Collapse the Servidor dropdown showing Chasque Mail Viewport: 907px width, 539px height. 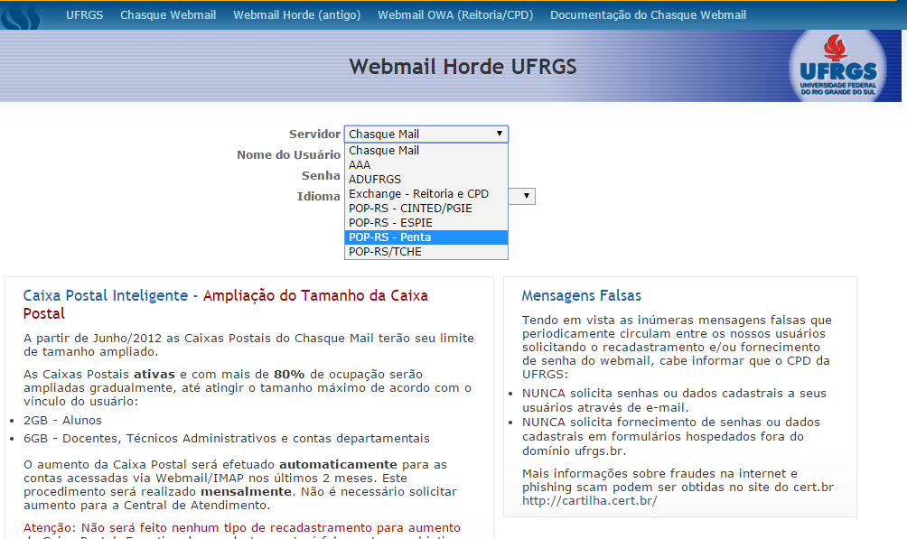click(x=426, y=135)
